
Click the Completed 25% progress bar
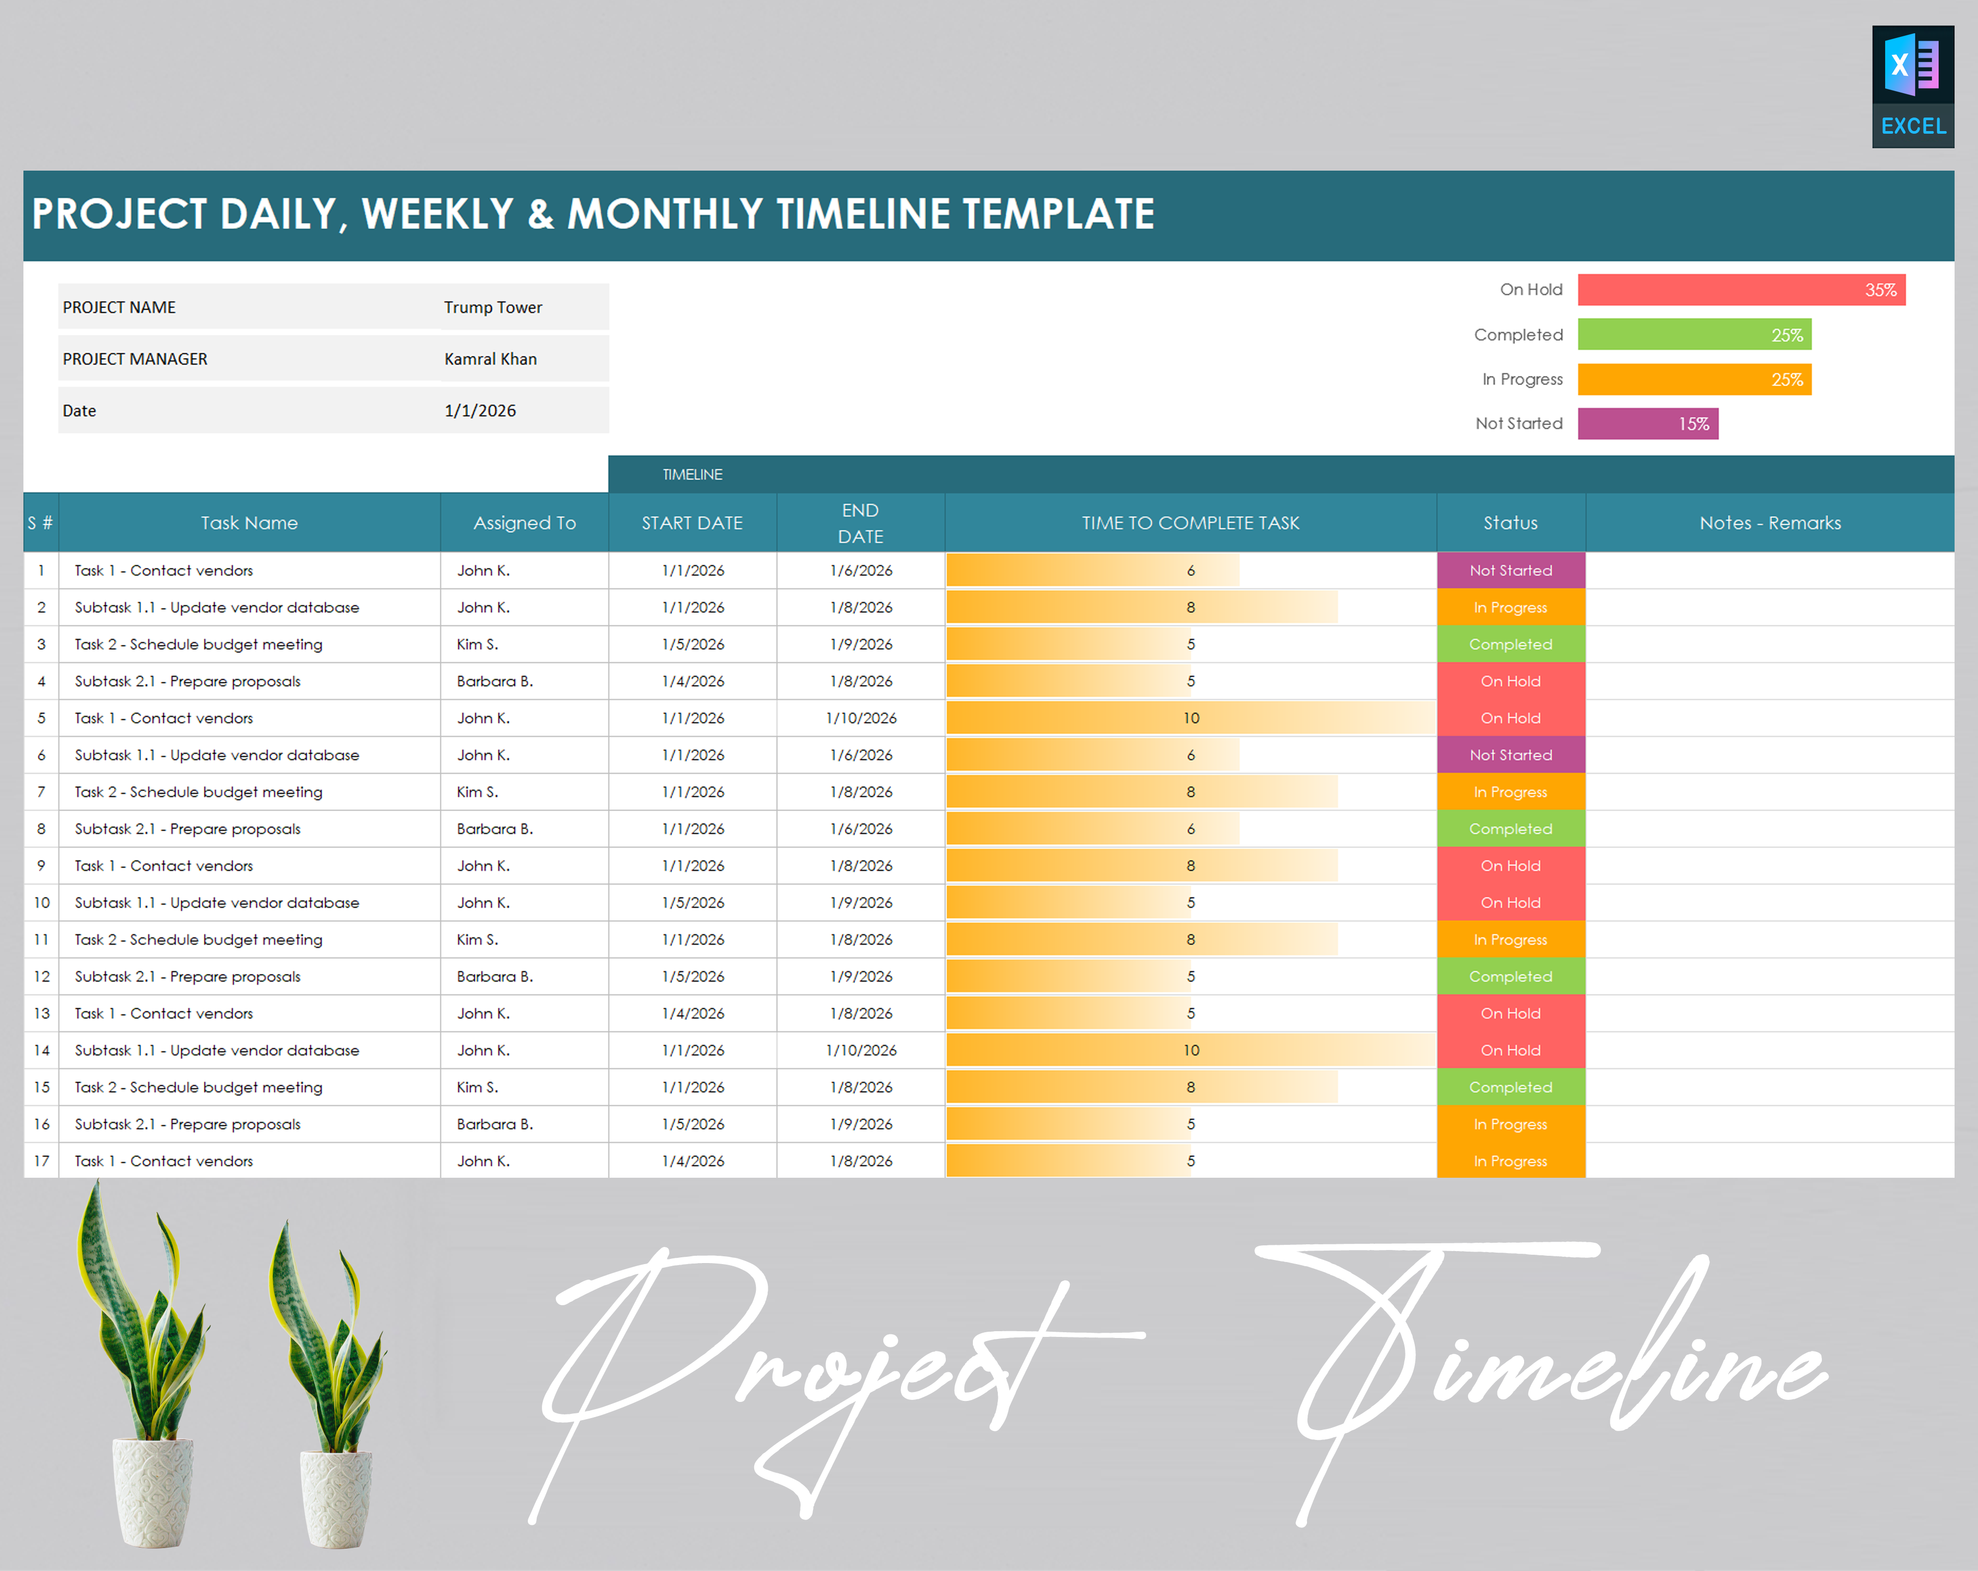1694,334
